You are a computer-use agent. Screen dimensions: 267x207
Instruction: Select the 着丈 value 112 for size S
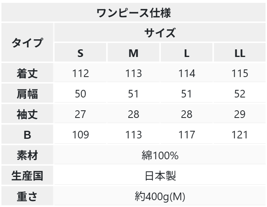tap(80, 73)
